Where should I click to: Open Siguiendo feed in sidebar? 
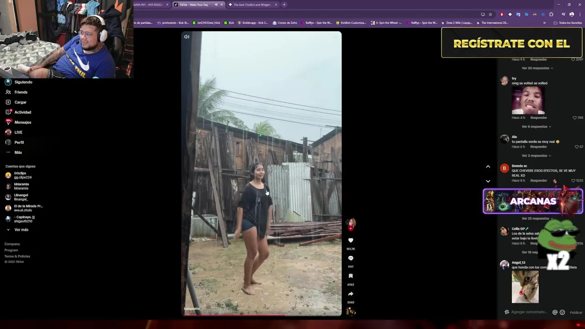[19, 82]
